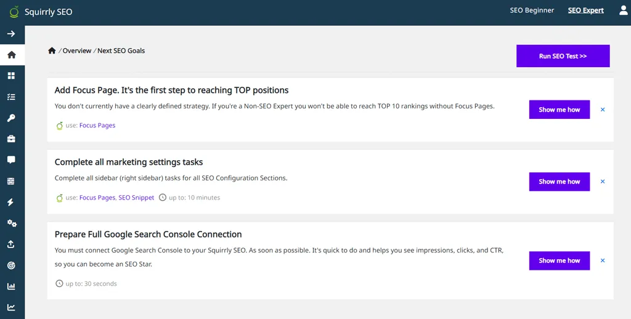Click the Run SEO Test button

tap(563, 56)
